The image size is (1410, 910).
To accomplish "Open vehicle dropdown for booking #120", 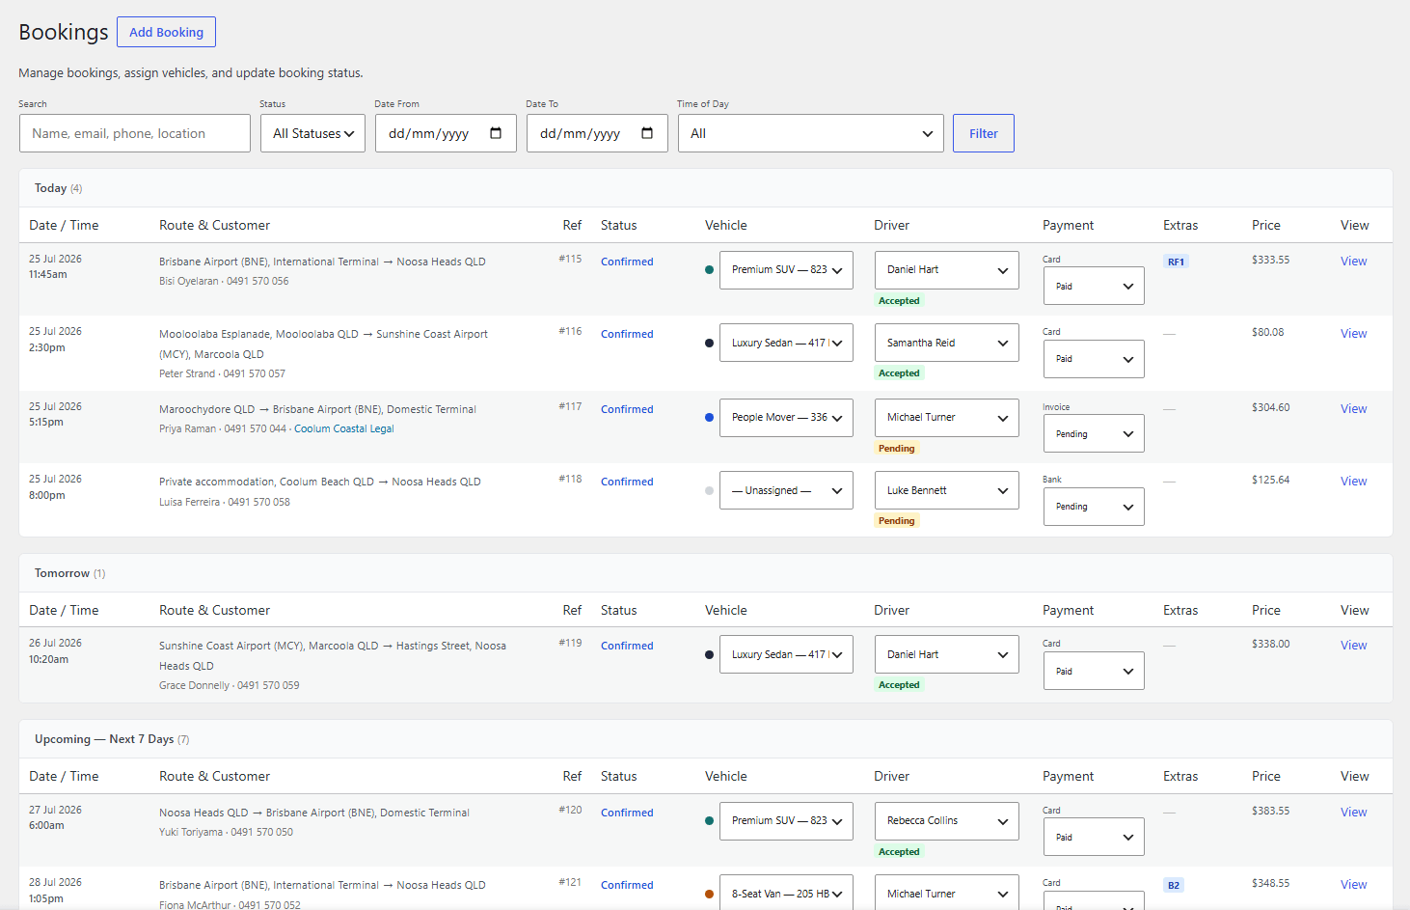I will 786,820.
